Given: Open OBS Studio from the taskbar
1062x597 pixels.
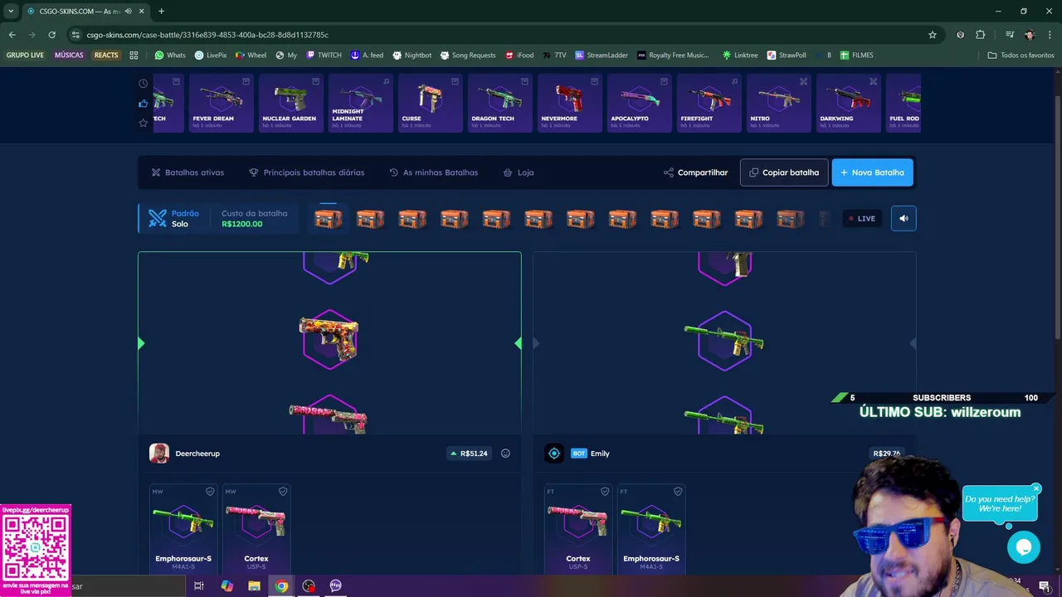Looking at the screenshot, I should (x=309, y=585).
